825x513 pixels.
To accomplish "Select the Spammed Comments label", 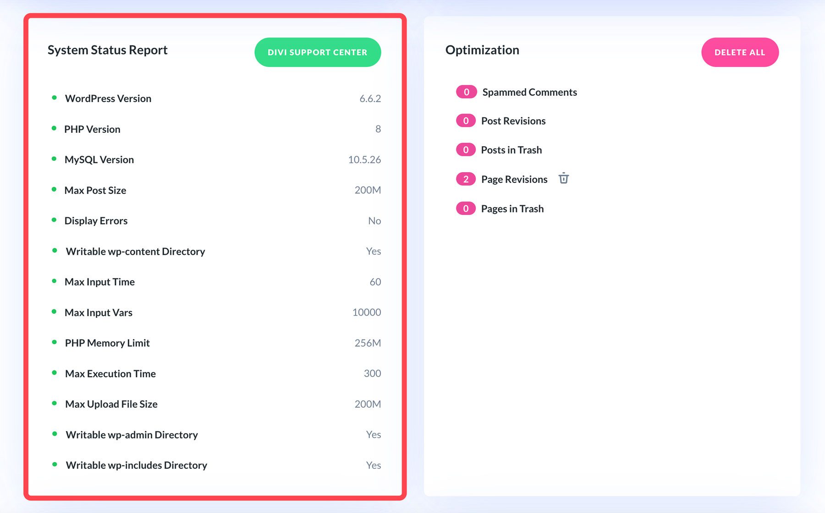I will 529,93.
